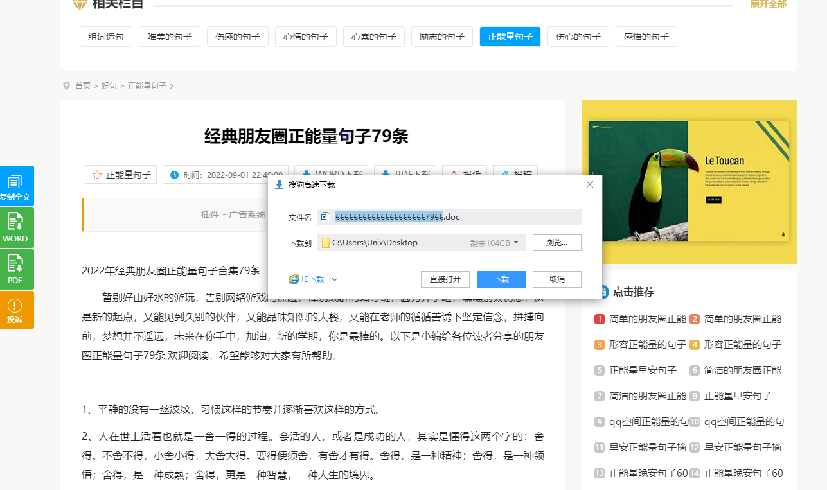The height and width of the screenshot is (490, 827).
Task: Click inside the 文件名 filename input field
Action: pos(449,217)
